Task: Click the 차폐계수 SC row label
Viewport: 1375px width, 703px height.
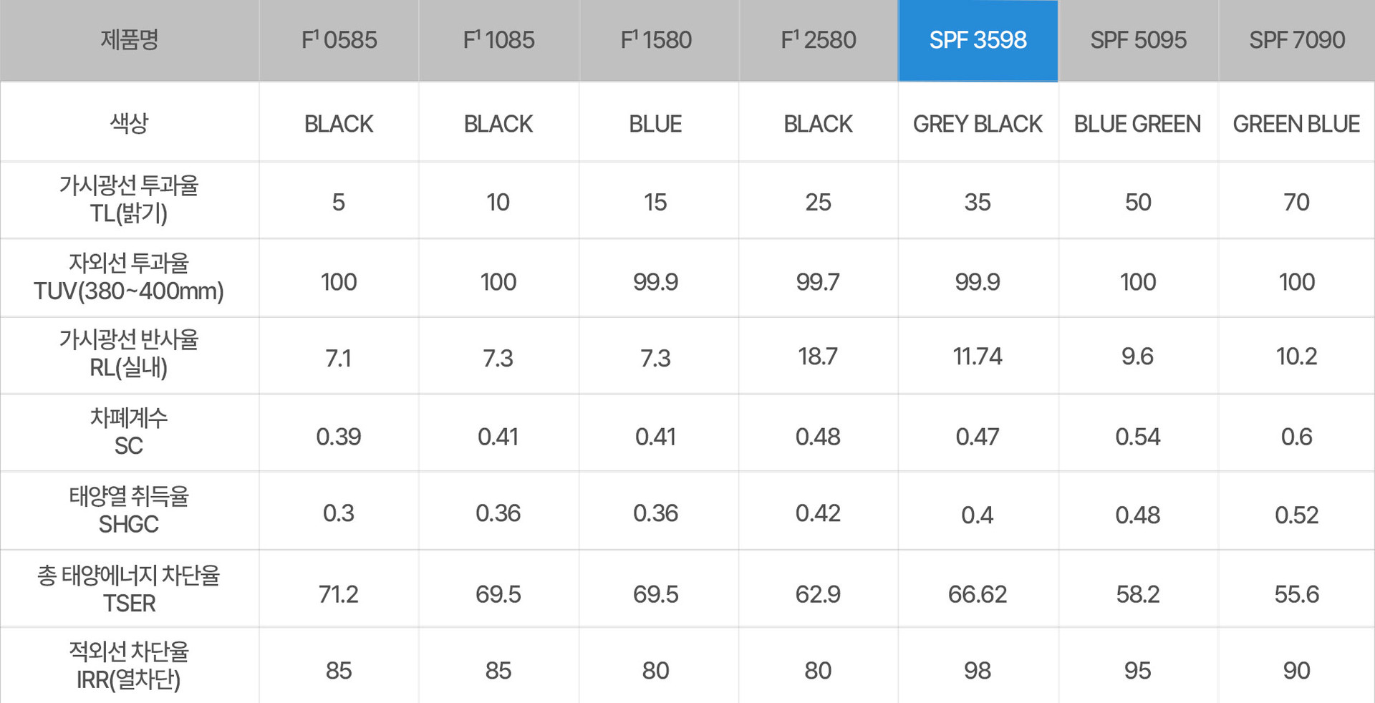Action: [x=129, y=432]
